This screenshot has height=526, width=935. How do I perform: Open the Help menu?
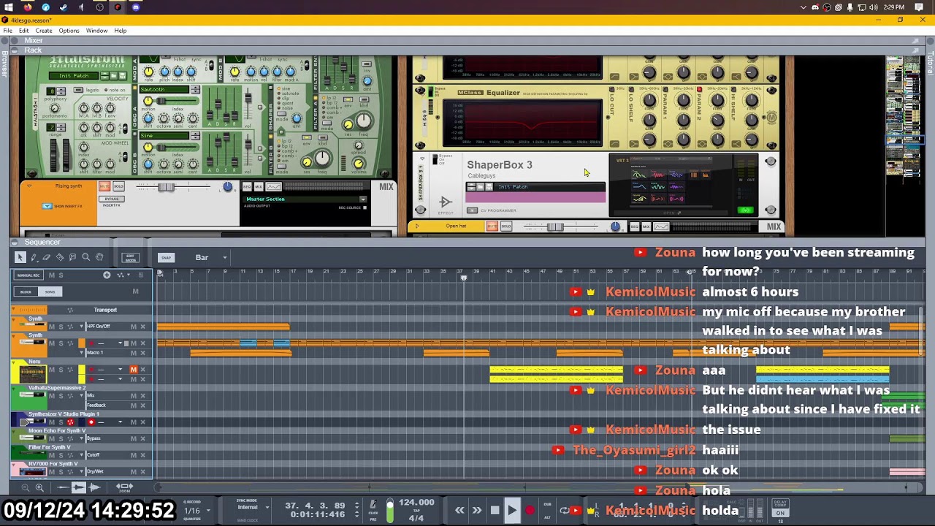click(x=121, y=31)
